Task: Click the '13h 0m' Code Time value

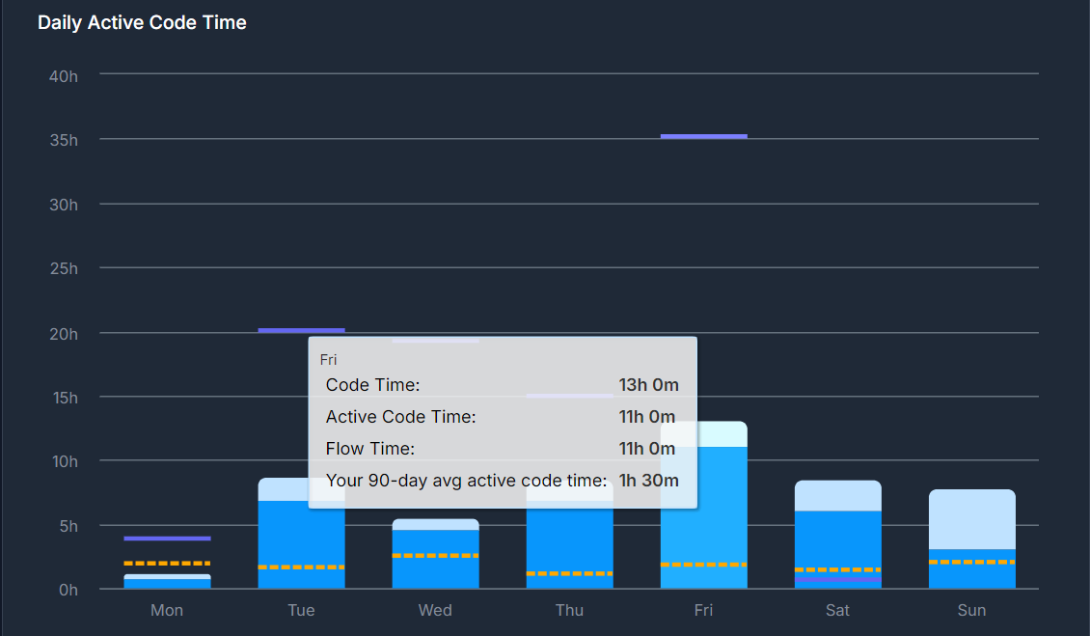Action: click(648, 385)
